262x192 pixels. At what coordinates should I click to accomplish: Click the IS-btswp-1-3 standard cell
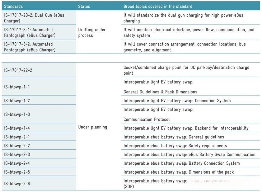click(x=17, y=114)
